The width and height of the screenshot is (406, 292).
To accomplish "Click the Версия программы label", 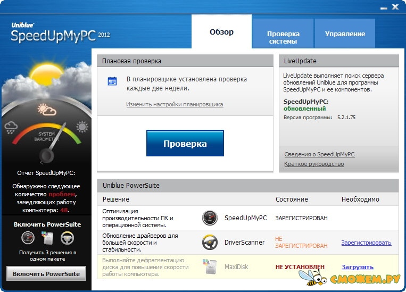I will (x=308, y=117).
